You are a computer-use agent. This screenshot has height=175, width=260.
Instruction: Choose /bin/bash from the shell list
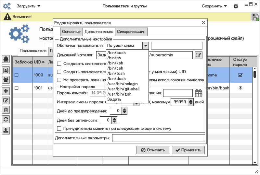(x=116, y=52)
